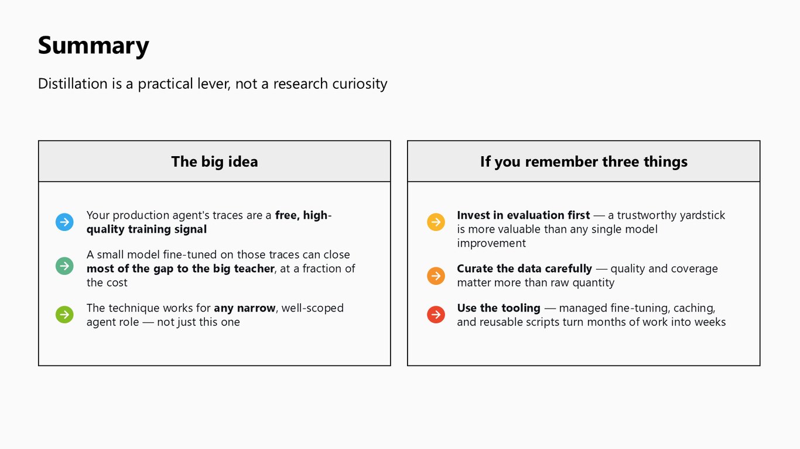
Task: Click the green arrow icon beside technique bullet
Action: (x=64, y=315)
